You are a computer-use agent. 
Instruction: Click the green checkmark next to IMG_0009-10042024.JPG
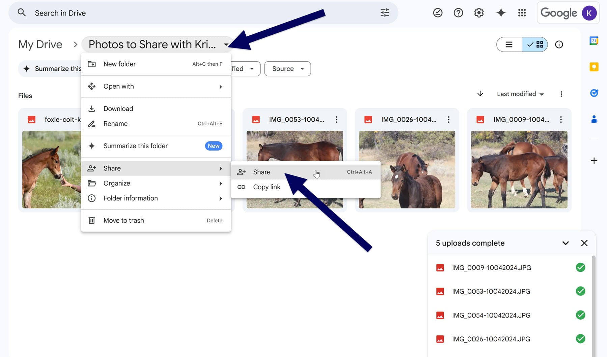pyautogui.click(x=581, y=267)
